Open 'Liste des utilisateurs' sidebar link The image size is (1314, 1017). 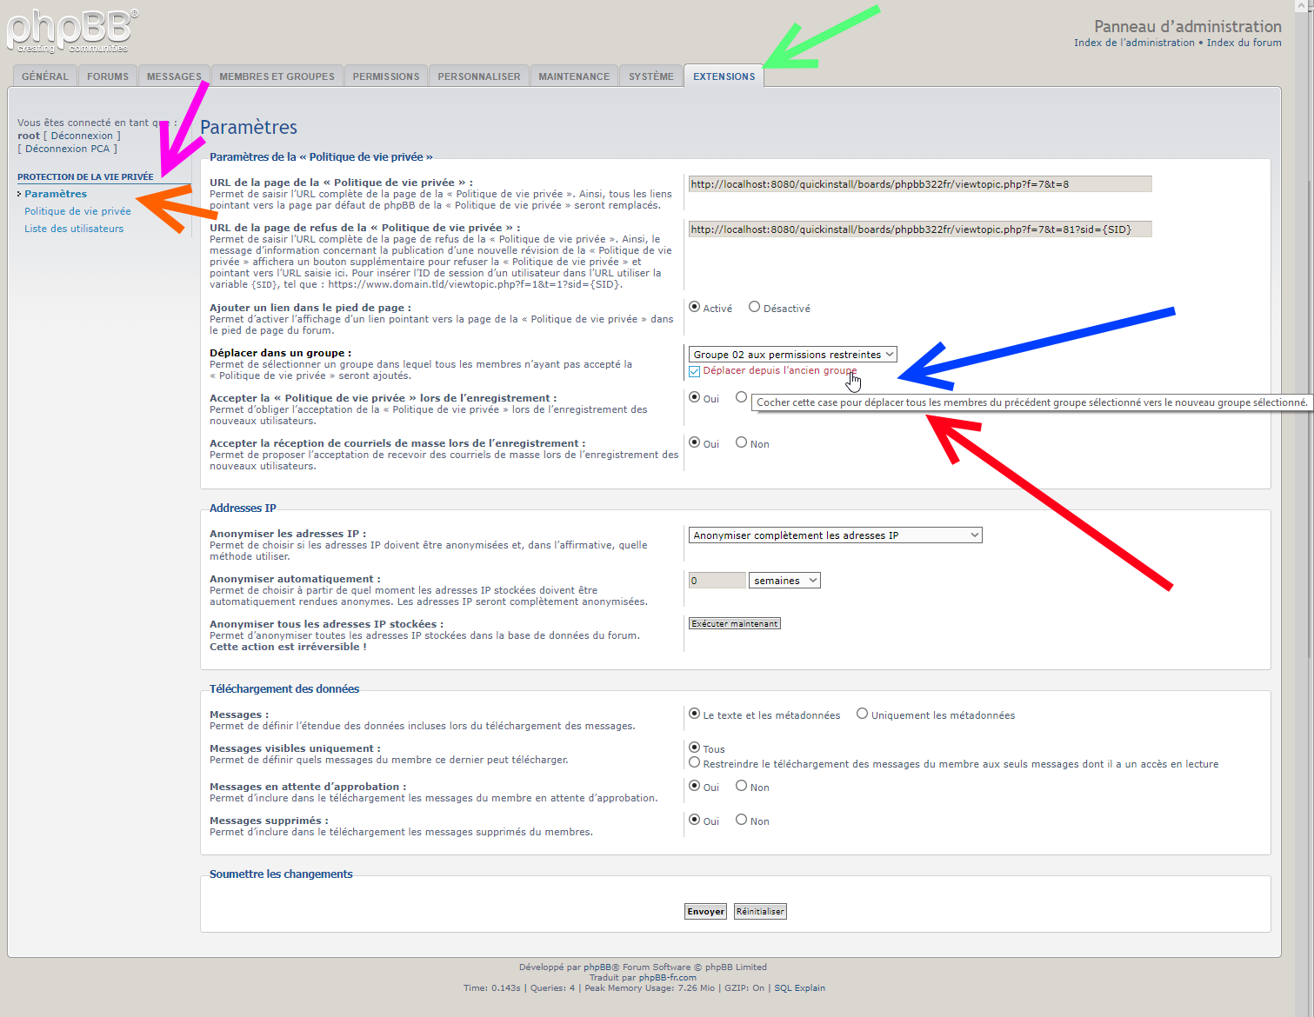pos(74,229)
